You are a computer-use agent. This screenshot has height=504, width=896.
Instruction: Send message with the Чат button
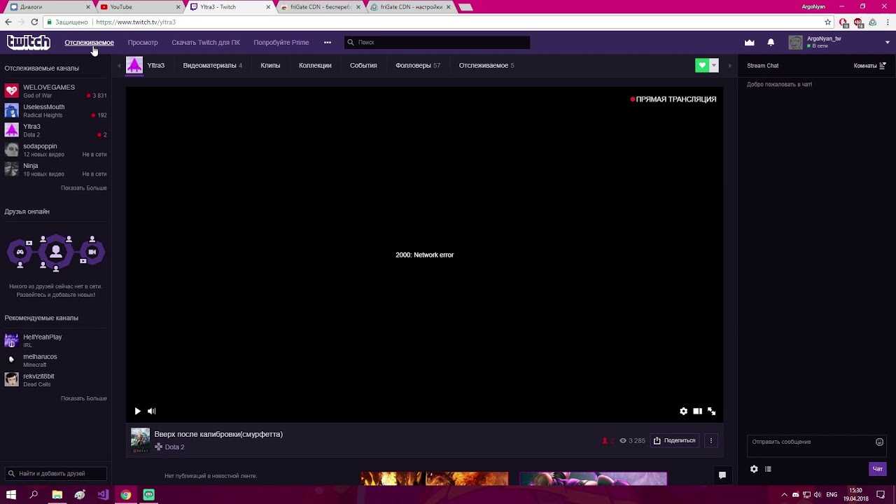tap(878, 469)
